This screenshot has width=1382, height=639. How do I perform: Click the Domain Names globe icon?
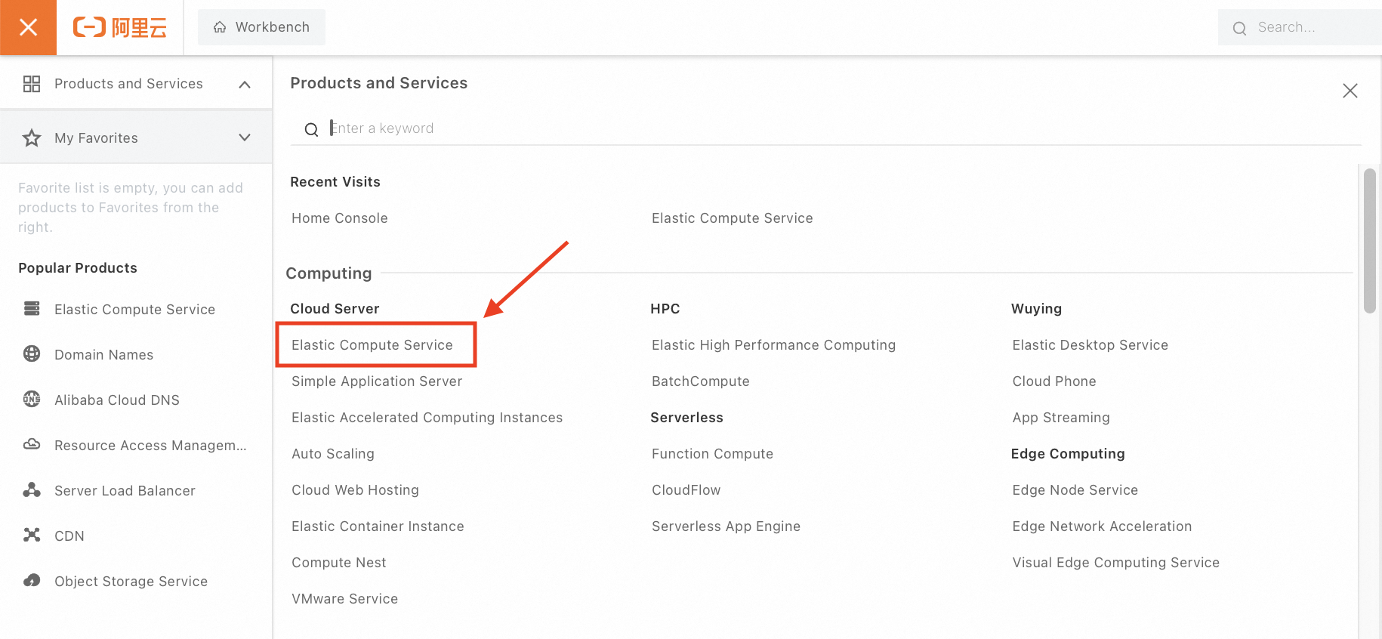click(32, 353)
